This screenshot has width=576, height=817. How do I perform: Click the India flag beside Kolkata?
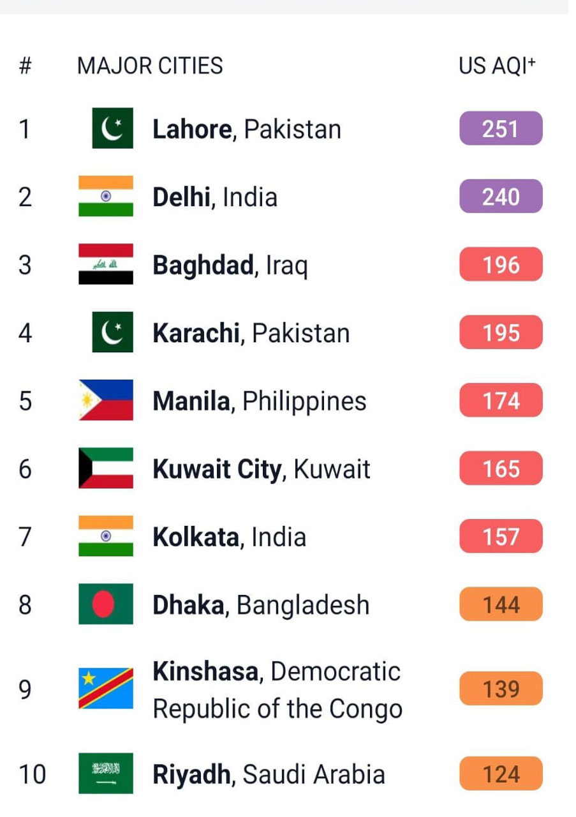coord(106,536)
